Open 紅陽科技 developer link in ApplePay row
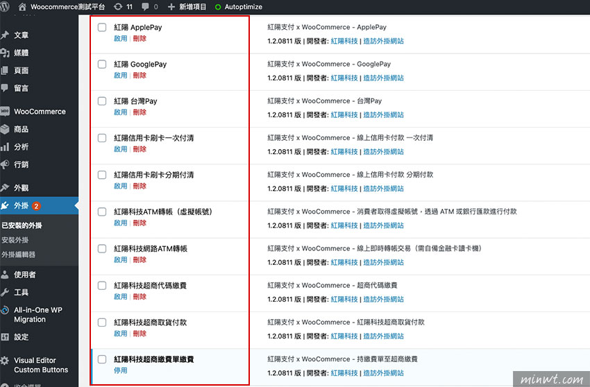The height and width of the screenshot is (387, 590). (344, 41)
